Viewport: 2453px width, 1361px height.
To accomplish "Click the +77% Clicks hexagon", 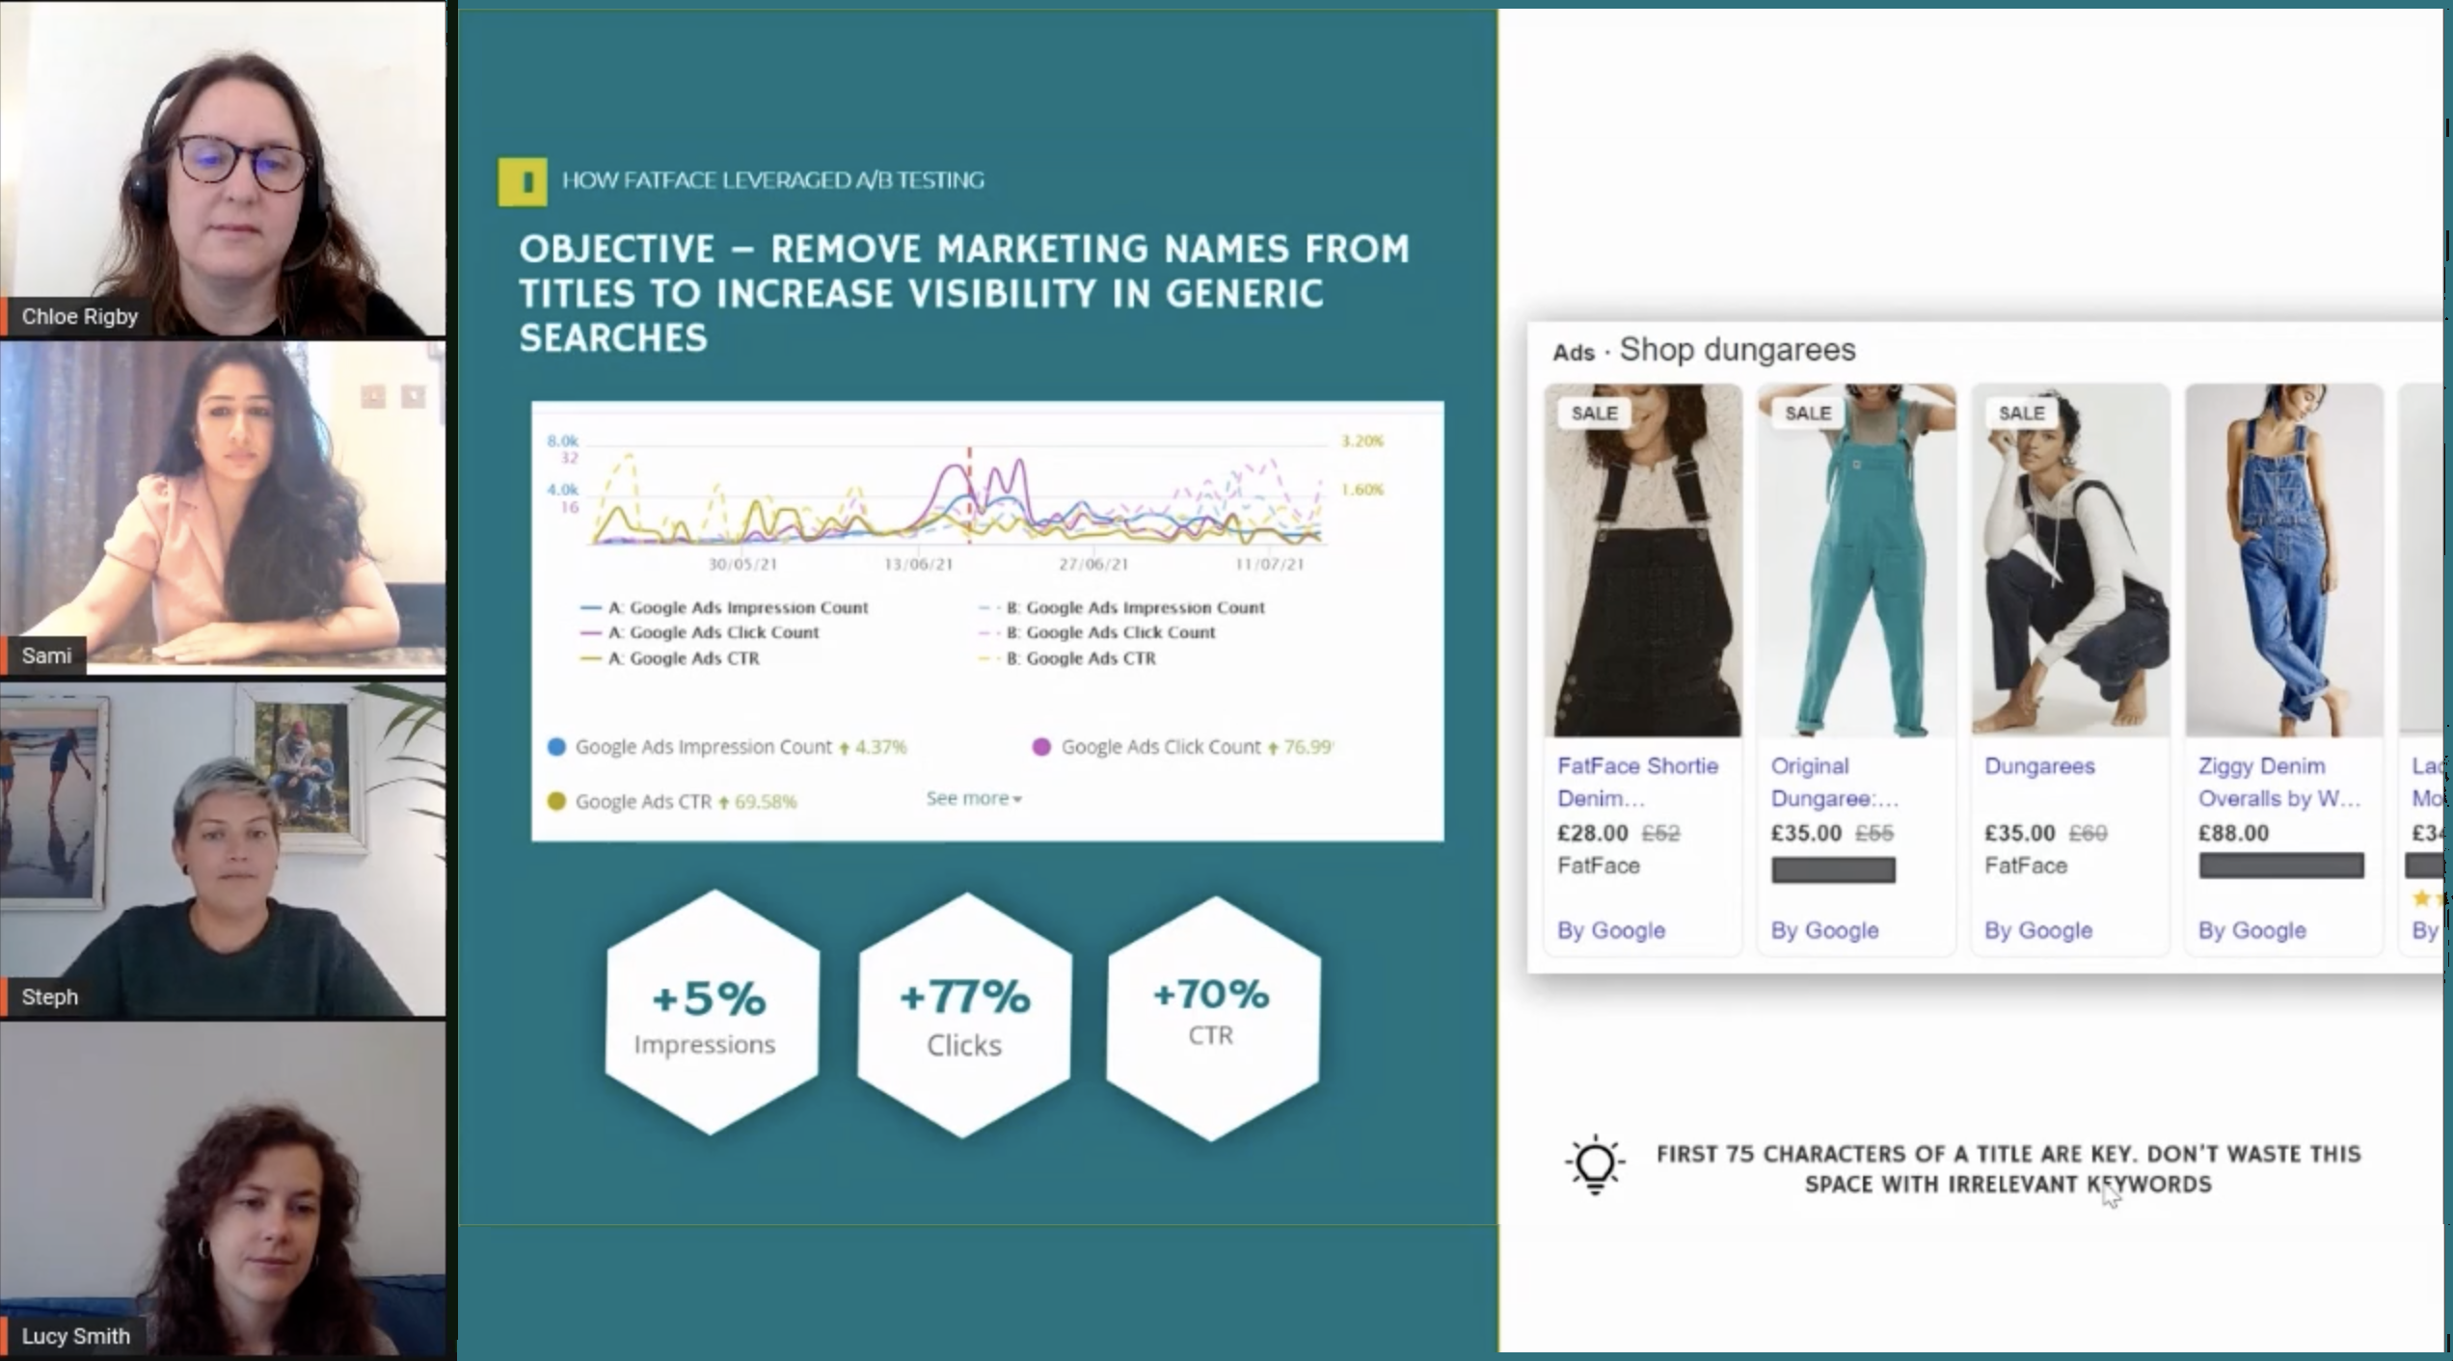I will coord(964,1015).
